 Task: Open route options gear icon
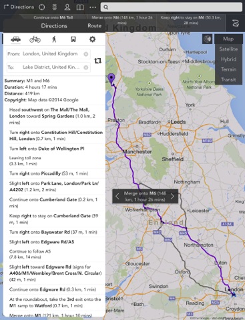(92, 39)
